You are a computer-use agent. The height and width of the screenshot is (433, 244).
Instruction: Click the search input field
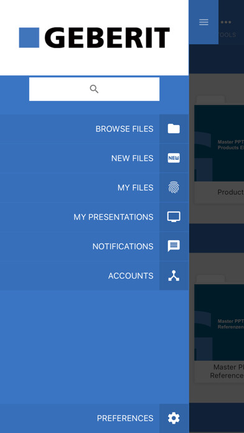point(94,89)
